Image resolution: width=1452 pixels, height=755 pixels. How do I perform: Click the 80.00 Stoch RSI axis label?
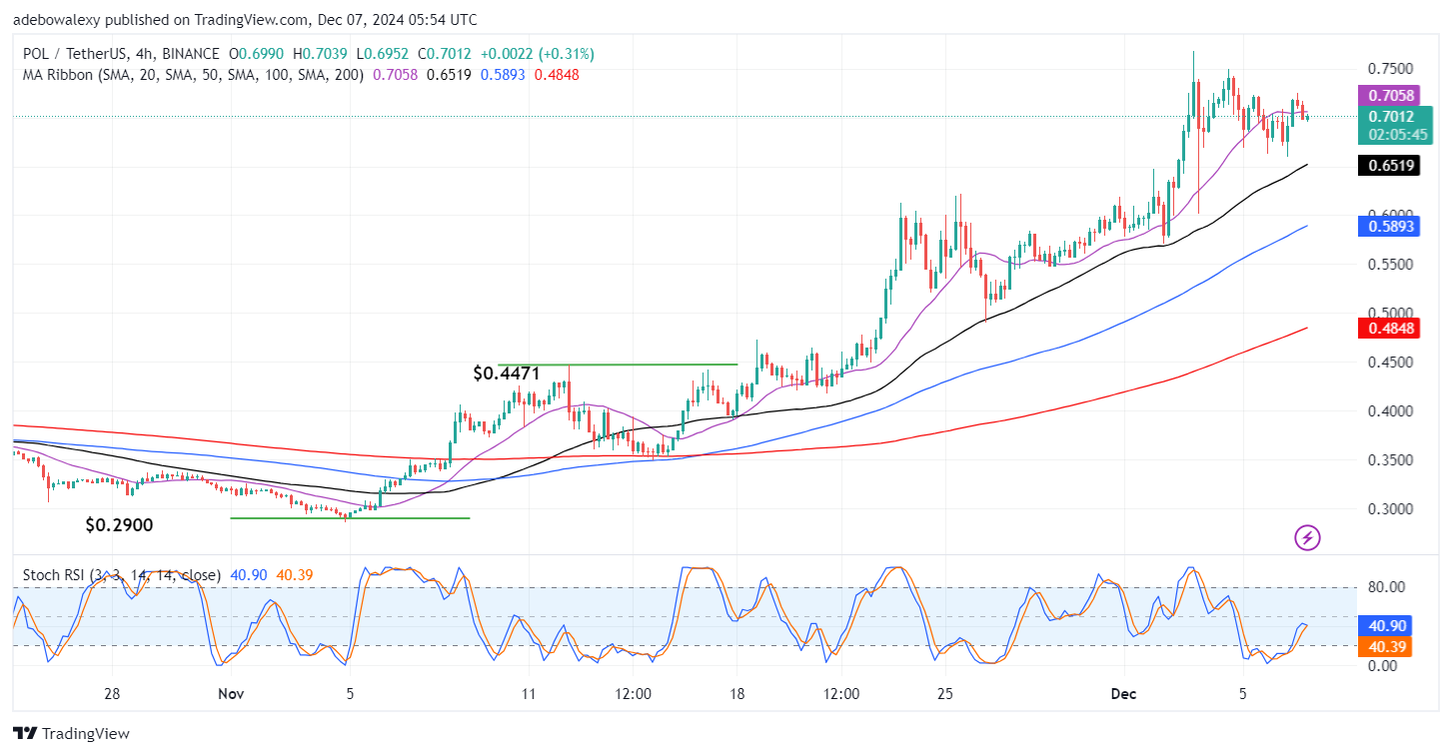coord(1386,587)
